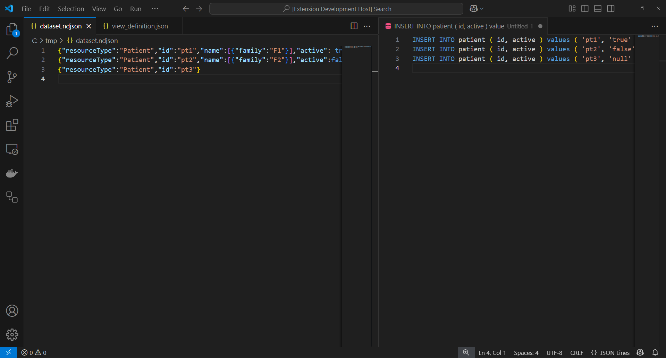Open More Actions for the left editor group
Viewport: 666px width, 358px height.
point(367,26)
